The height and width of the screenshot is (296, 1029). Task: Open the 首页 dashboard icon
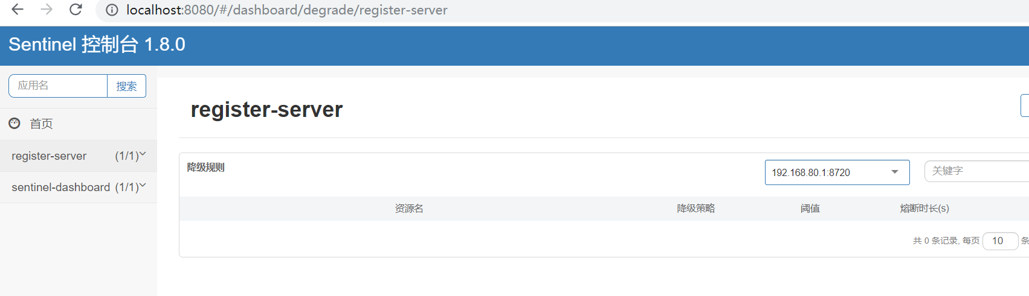[15, 124]
